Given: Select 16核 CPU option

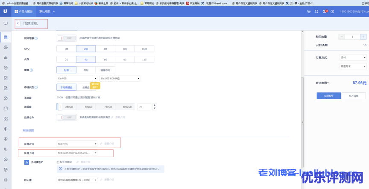Looking at the screenshot, I should (x=144, y=49).
